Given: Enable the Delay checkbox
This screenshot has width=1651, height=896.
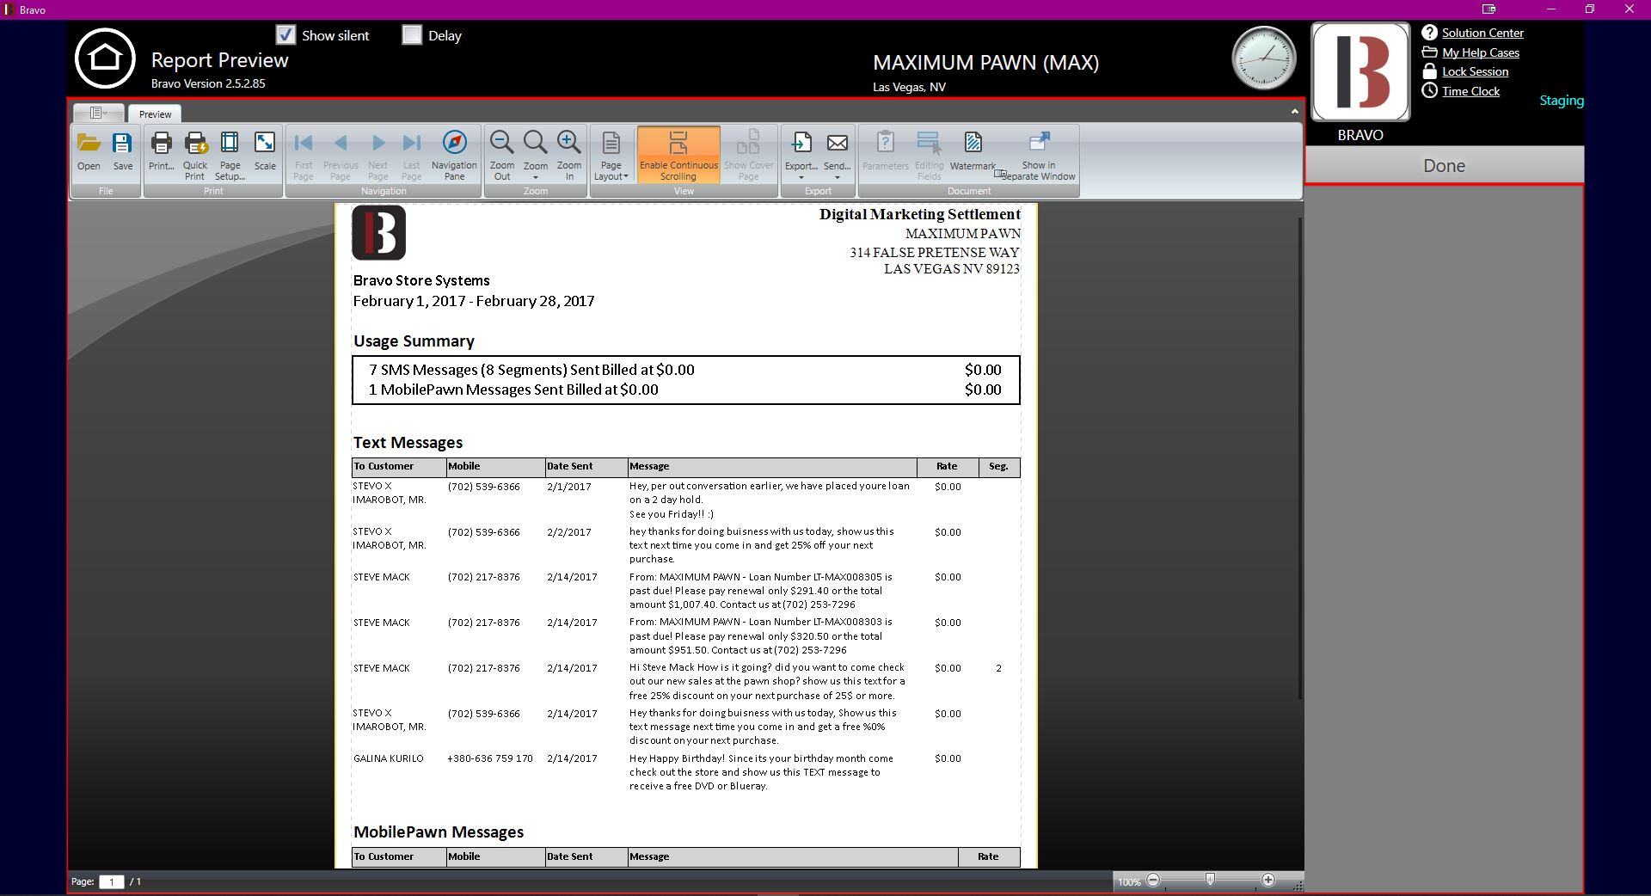Looking at the screenshot, I should click(412, 35).
